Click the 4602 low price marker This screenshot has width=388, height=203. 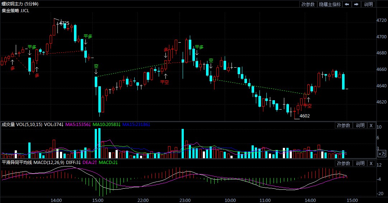coord(304,116)
